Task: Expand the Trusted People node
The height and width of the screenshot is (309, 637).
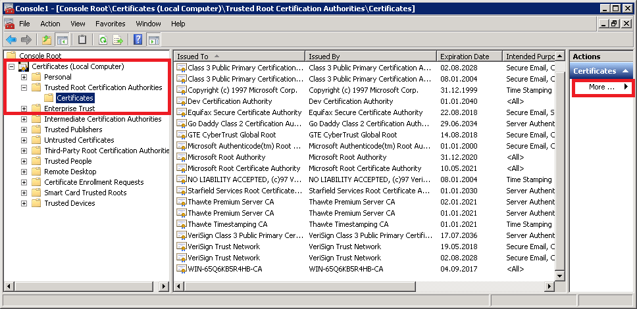Action: [24, 161]
